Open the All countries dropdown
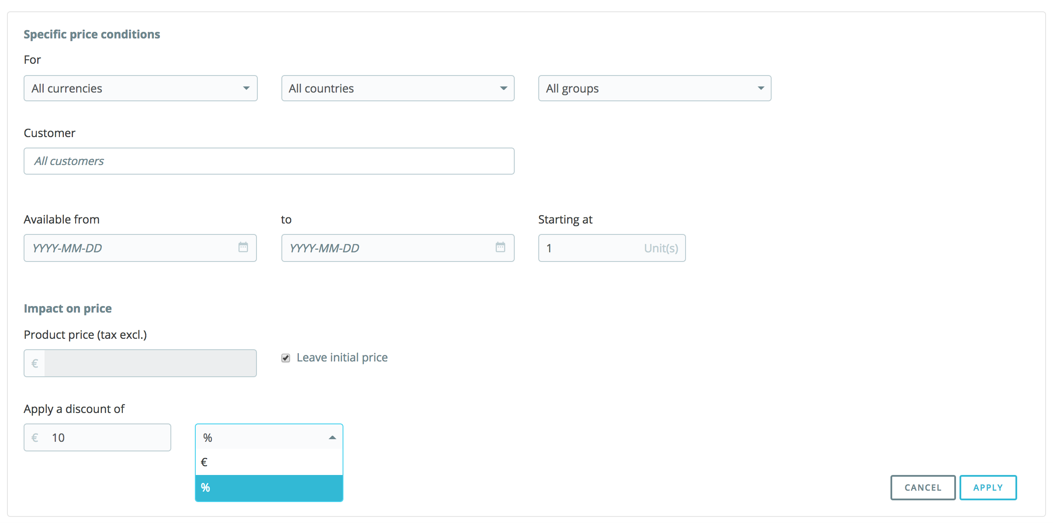The width and height of the screenshot is (1053, 523). [x=397, y=89]
